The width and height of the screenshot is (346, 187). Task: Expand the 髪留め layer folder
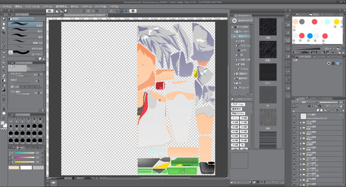(x=300, y=154)
